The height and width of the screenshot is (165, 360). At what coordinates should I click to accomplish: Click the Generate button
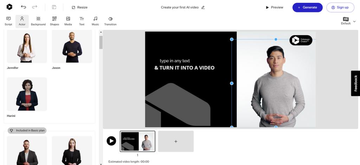(x=307, y=7)
